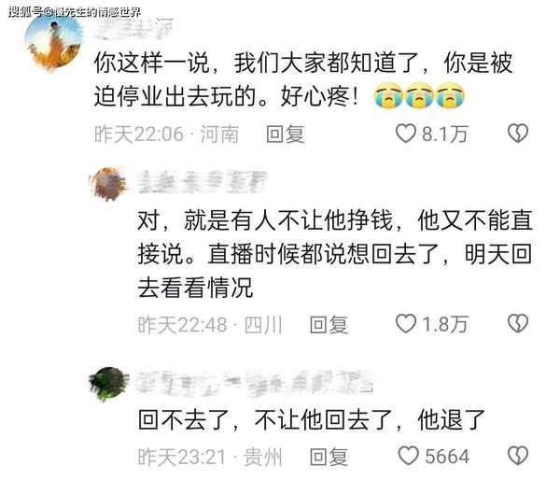Image resolution: width=560 pixels, height=494 pixels.
Task: Tap blurred username of Guizhou commenter
Action: (x=255, y=384)
